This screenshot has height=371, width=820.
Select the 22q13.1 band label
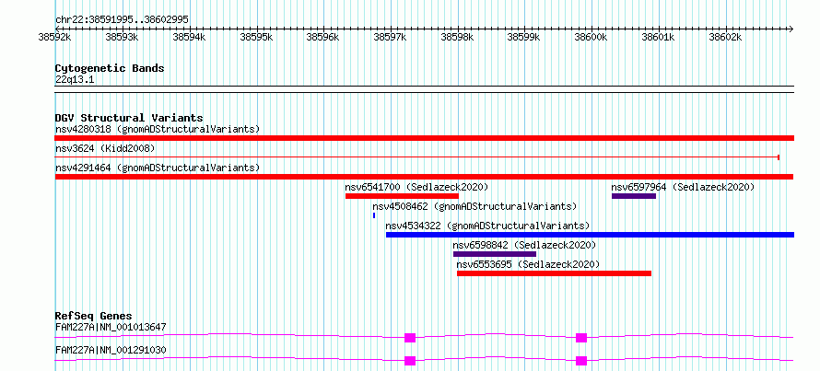point(75,80)
